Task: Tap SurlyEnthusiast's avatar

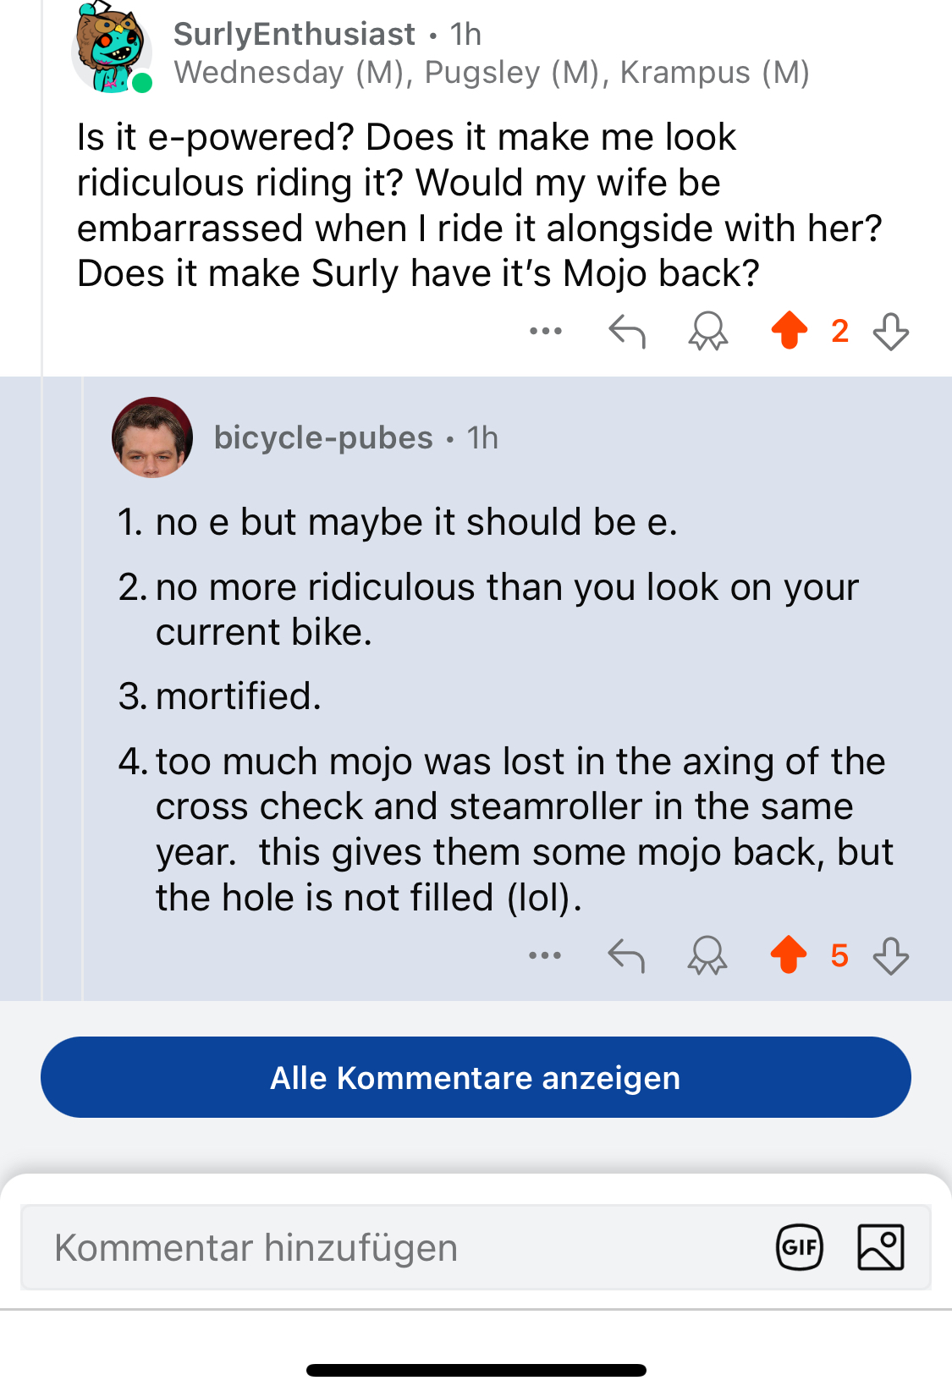Action: (110, 47)
